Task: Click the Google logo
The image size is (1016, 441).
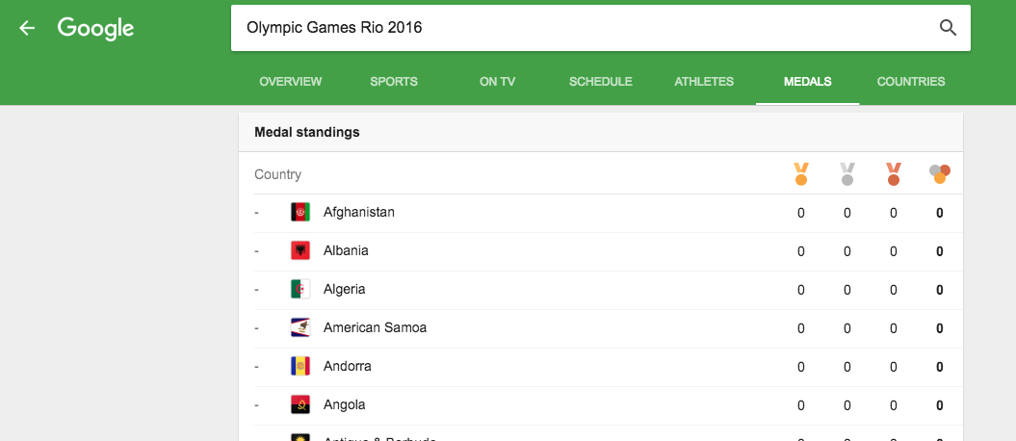Action: 95,28
